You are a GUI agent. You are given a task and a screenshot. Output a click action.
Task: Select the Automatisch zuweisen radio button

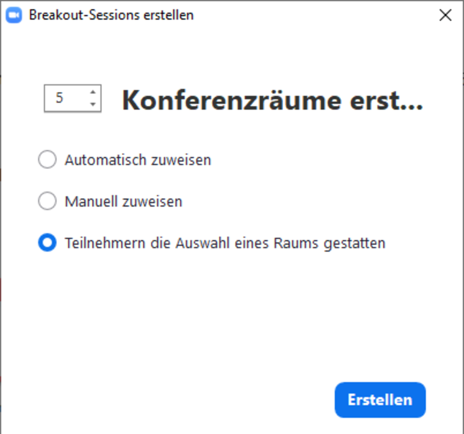47,159
